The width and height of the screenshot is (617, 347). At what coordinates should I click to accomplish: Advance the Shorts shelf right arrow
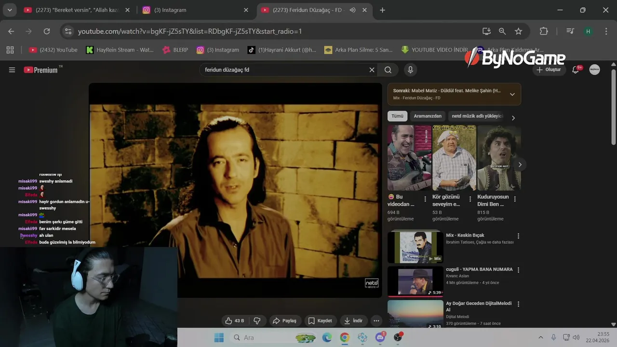pyautogui.click(x=520, y=165)
